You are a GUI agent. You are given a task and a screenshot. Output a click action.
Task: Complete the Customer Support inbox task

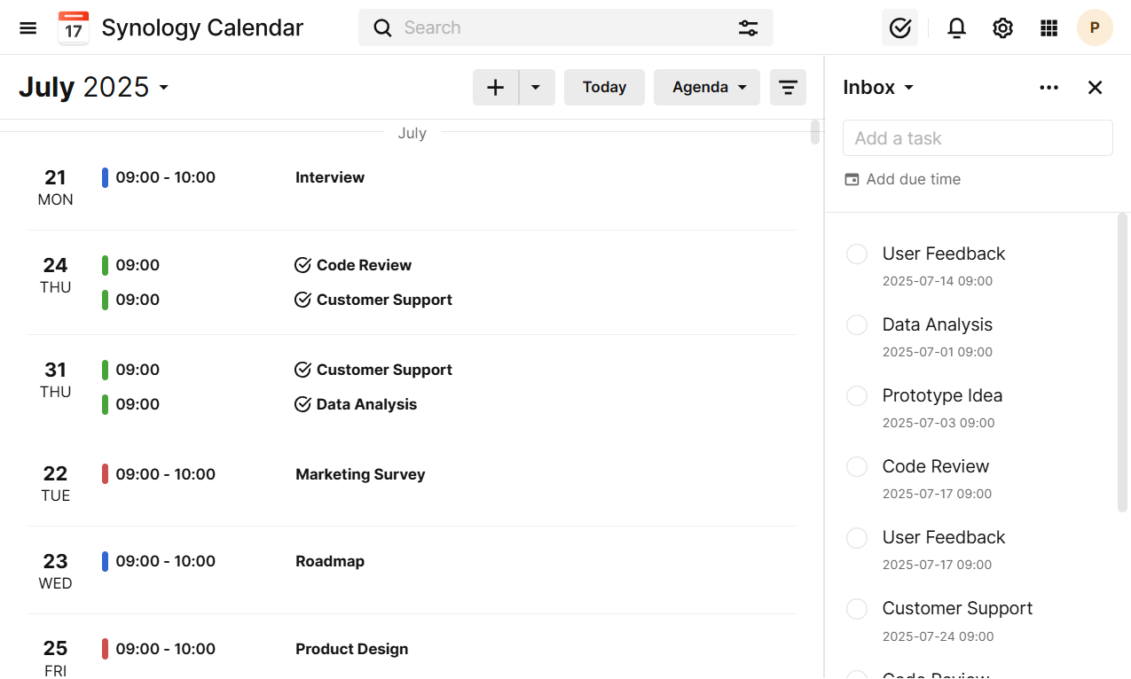pyautogui.click(x=857, y=609)
